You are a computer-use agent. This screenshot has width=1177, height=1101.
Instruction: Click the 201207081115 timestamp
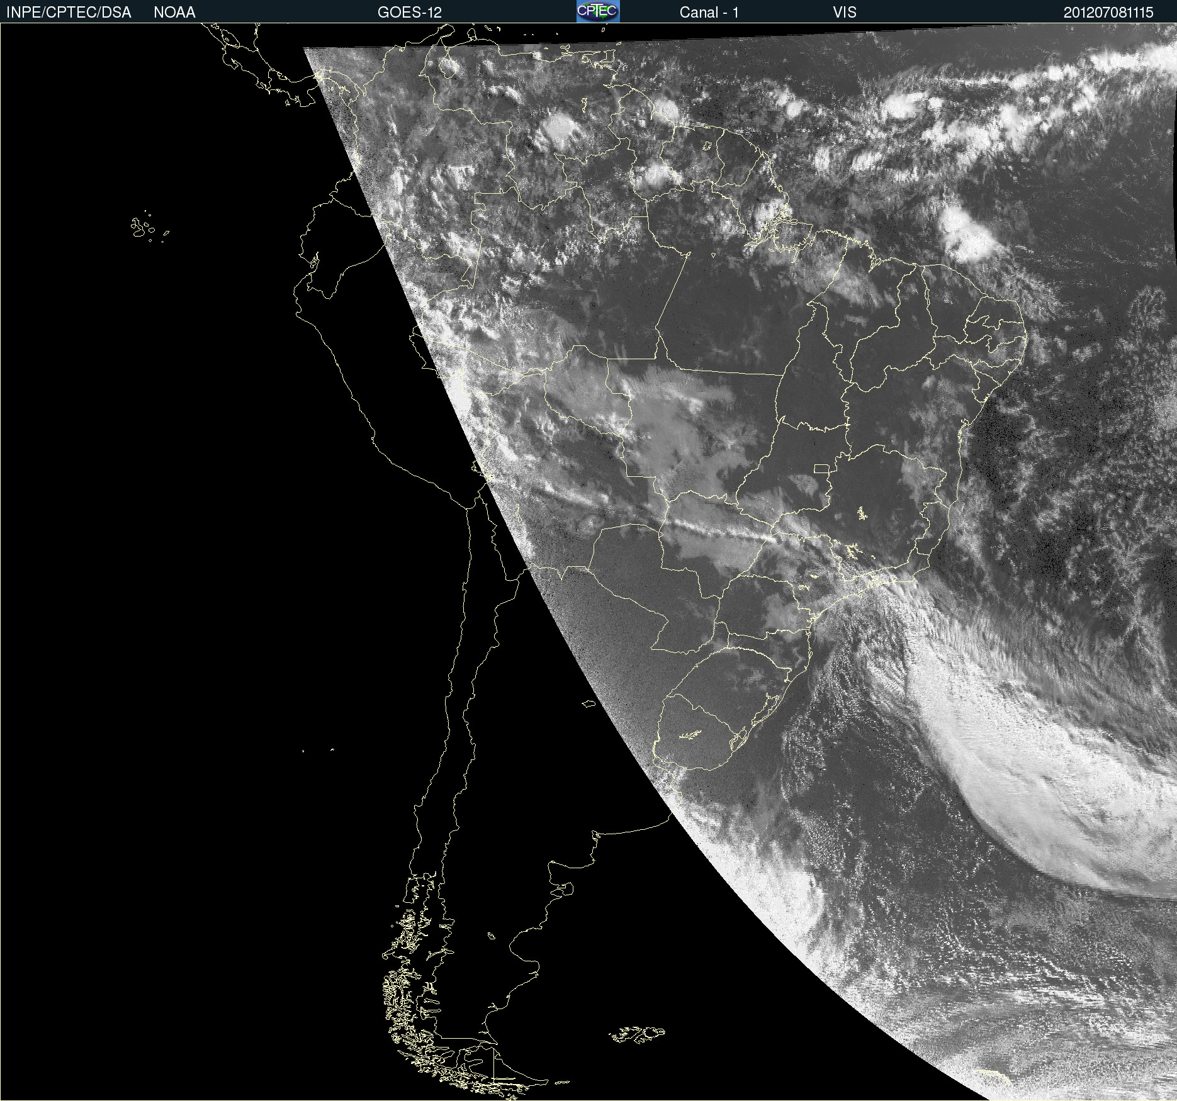(x=1108, y=13)
